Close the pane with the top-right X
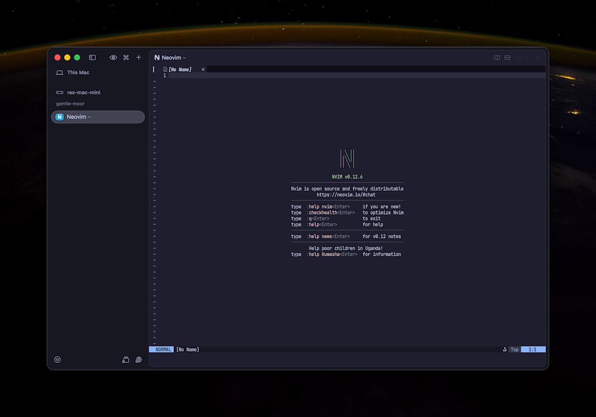Screen dimensions: 596x417 point(538,58)
